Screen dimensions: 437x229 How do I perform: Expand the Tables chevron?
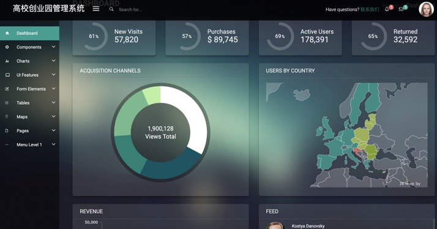pos(53,103)
